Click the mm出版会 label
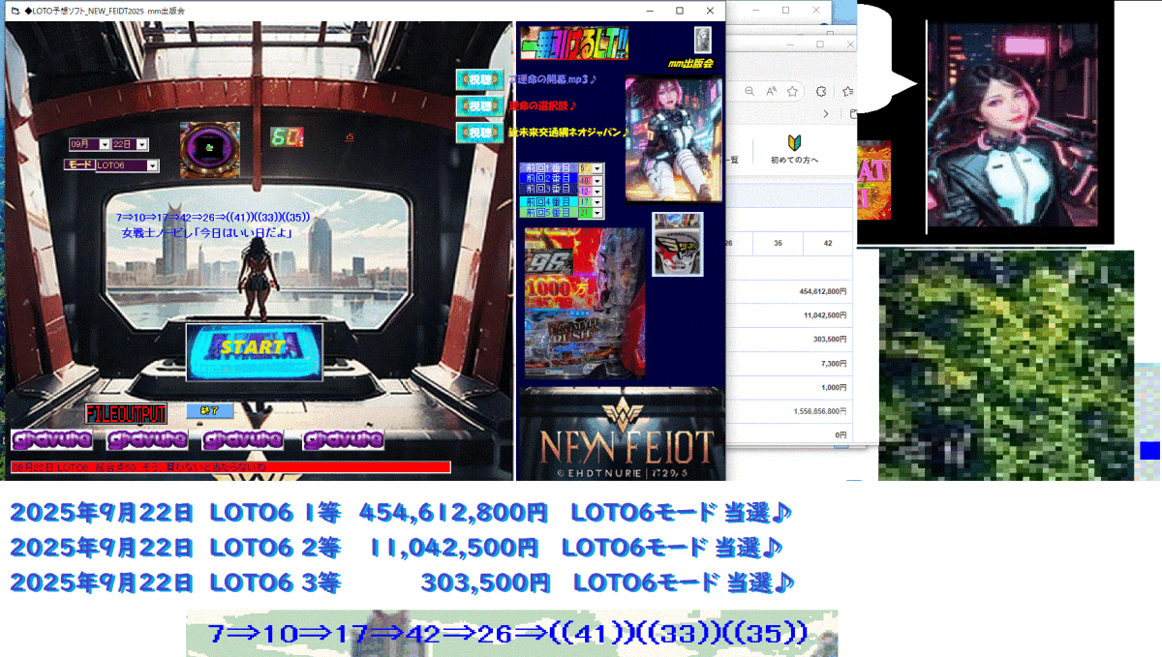Image resolution: width=1162 pixels, height=657 pixels. pyautogui.click(x=688, y=64)
